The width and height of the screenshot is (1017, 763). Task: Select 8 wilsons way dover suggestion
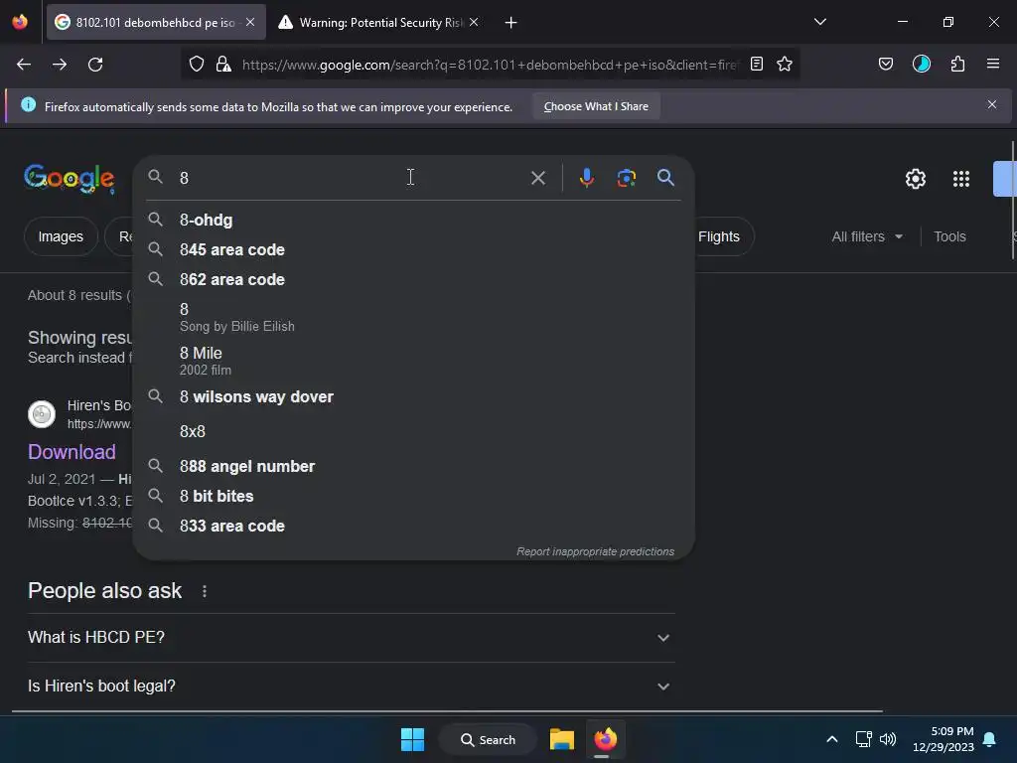point(414,396)
